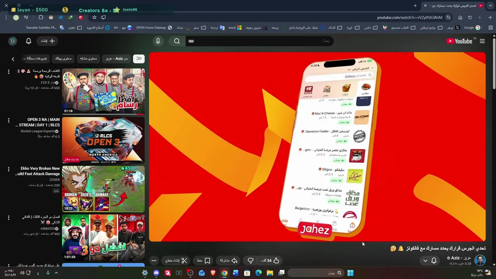Image resolution: width=496 pixels, height=279 pixels.
Task: Open Ekko Very Broken video thumbnail
Action: (x=103, y=189)
